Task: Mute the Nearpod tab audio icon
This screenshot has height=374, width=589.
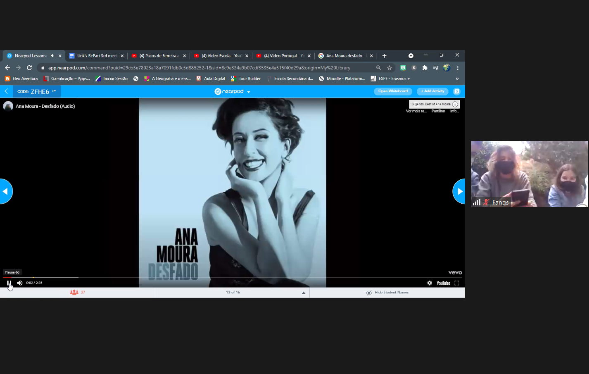Action: point(52,56)
